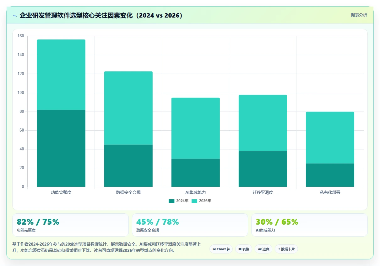Viewport: 380px width, 266px height.
Task: Click the 2024 bar segment for 功能完整度
Action: (x=61, y=148)
